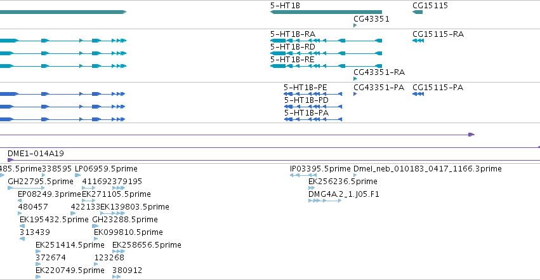The image size is (540, 280).
Task: Select the 5-HT1B-PA protein feature
Action: click(x=313, y=119)
